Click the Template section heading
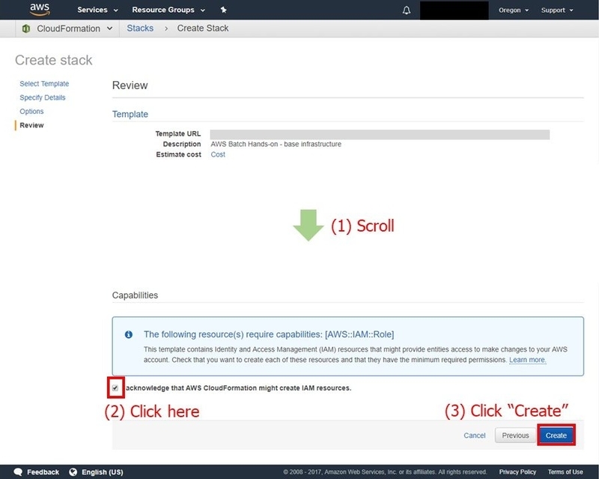The image size is (599, 479). (130, 115)
